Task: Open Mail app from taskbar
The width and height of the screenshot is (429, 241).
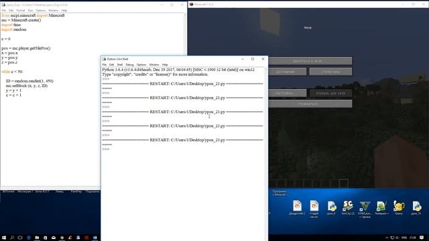Action: tap(54, 238)
